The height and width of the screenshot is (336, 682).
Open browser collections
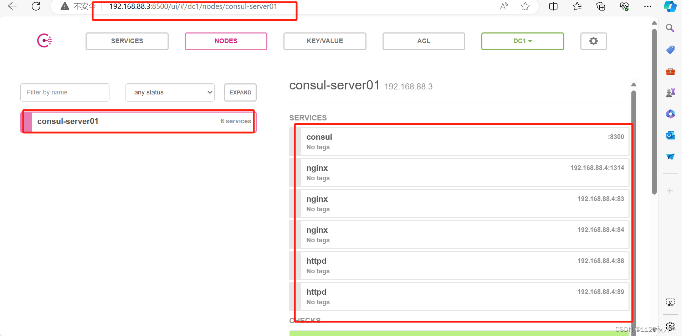pos(601,6)
